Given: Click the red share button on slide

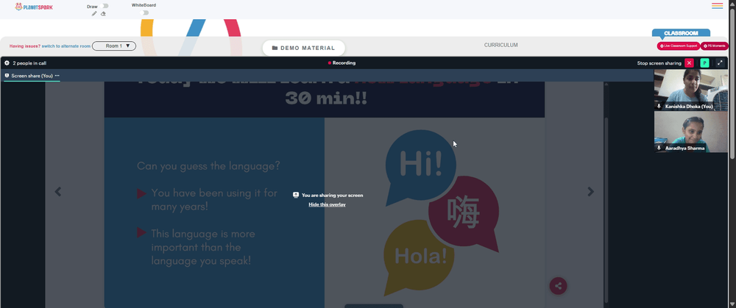Looking at the screenshot, I should click(x=558, y=286).
